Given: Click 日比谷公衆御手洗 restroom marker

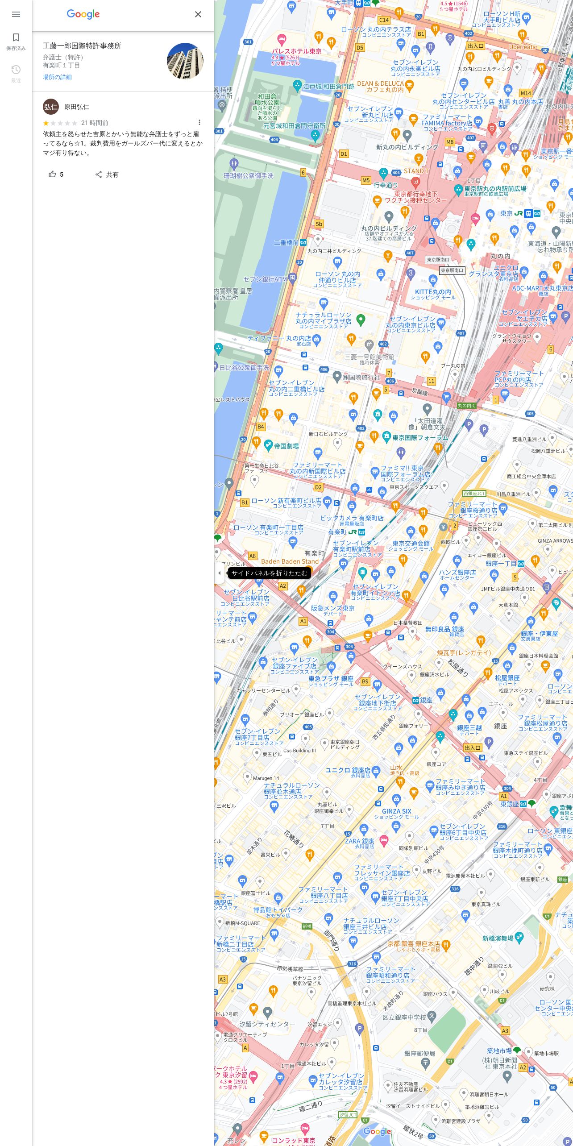Looking at the screenshot, I should click(216, 366).
